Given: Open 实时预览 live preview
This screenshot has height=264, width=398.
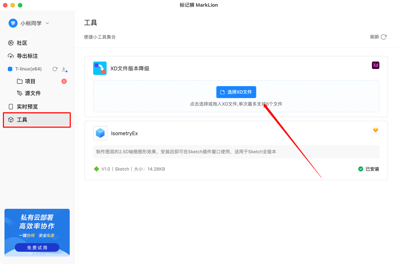Looking at the screenshot, I should (x=27, y=107).
